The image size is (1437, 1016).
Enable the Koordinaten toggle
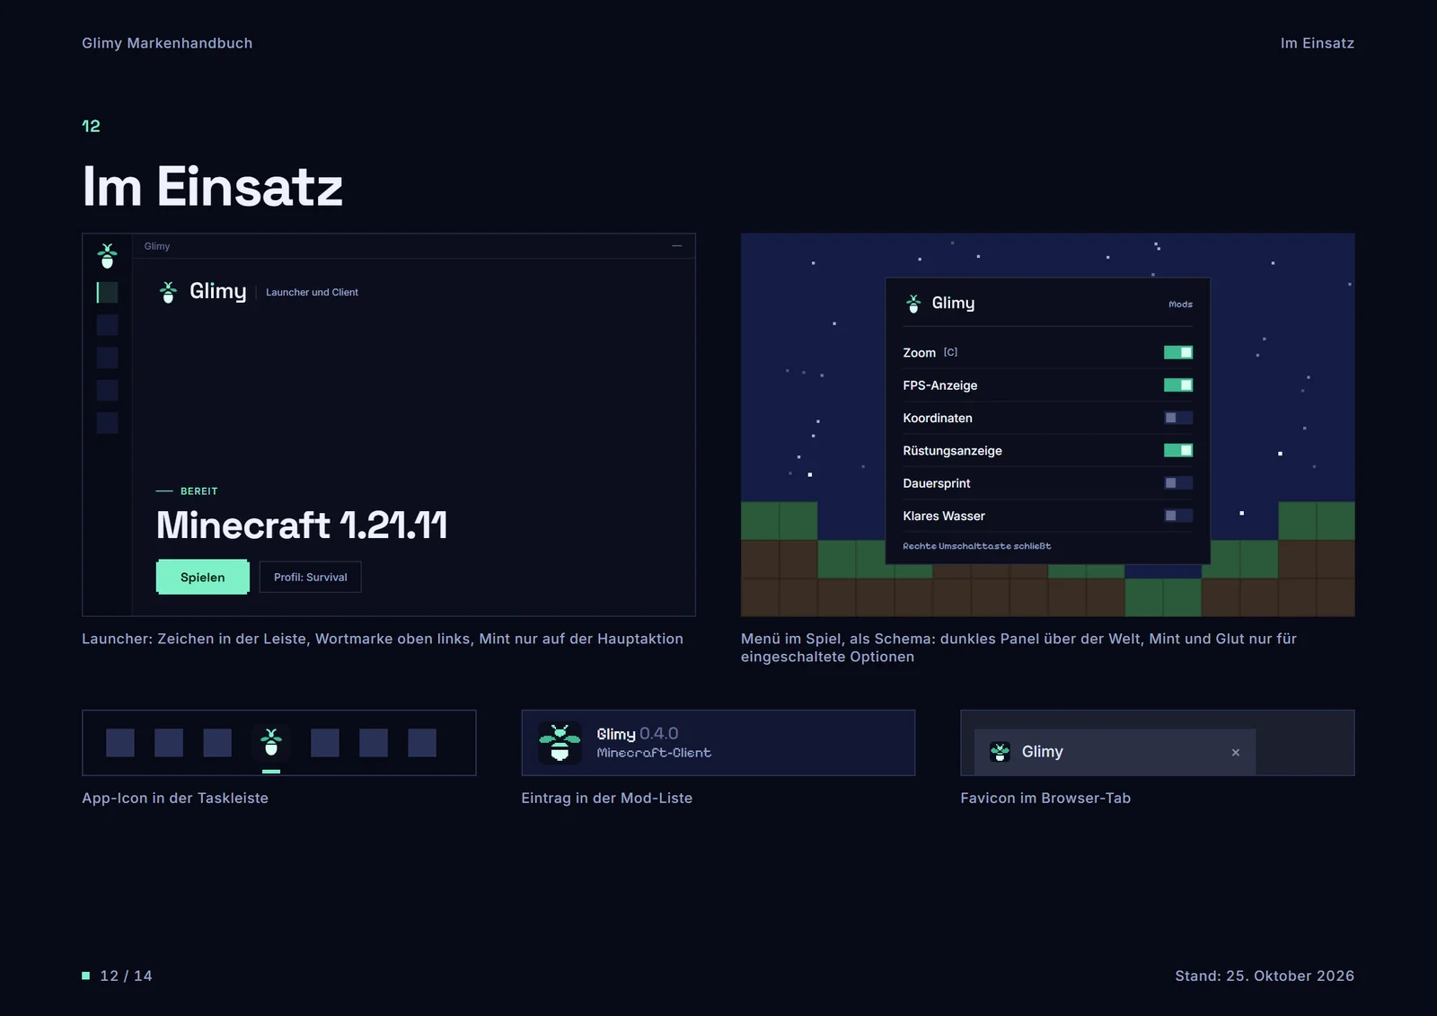coord(1178,418)
